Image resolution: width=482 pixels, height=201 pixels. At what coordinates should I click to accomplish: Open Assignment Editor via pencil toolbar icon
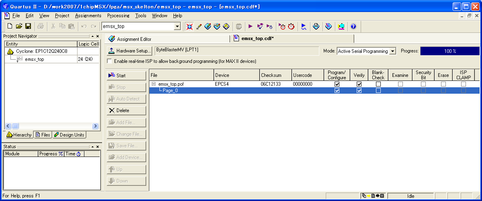click(198, 26)
